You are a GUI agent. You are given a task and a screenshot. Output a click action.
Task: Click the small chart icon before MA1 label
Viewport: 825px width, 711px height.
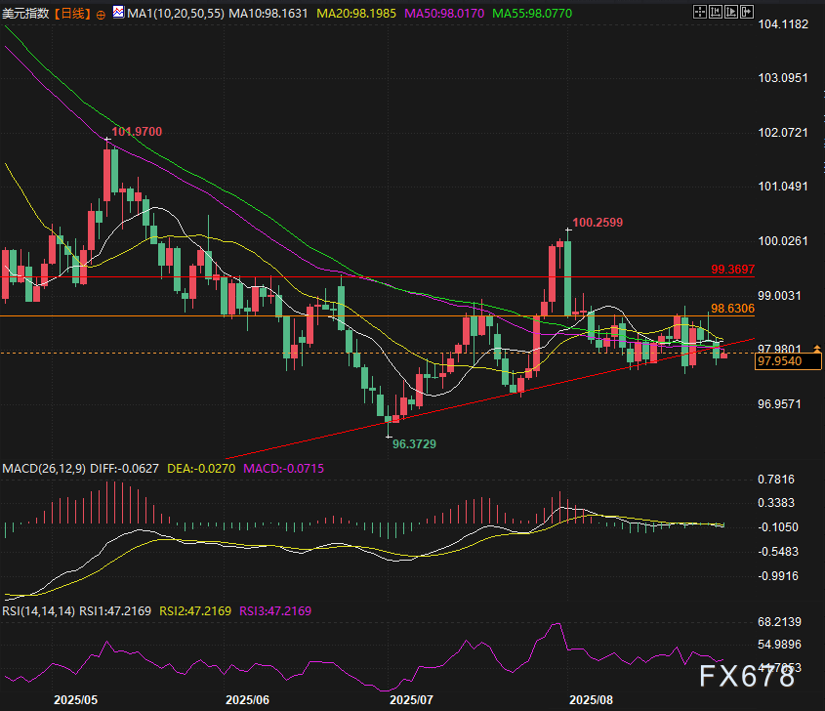pos(118,14)
